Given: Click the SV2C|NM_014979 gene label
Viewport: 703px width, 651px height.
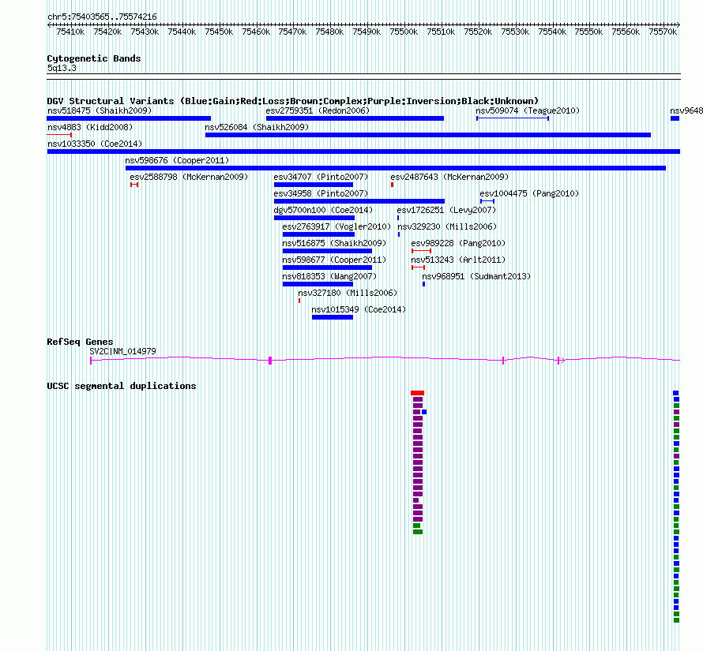Looking at the screenshot, I should tap(123, 351).
